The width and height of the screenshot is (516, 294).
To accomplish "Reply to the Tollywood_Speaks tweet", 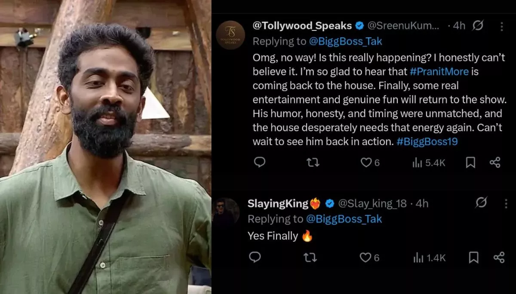I will pos(259,162).
